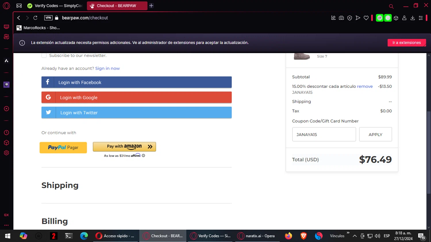Open Easy Setup sliders icon

pyautogui.click(x=421, y=18)
